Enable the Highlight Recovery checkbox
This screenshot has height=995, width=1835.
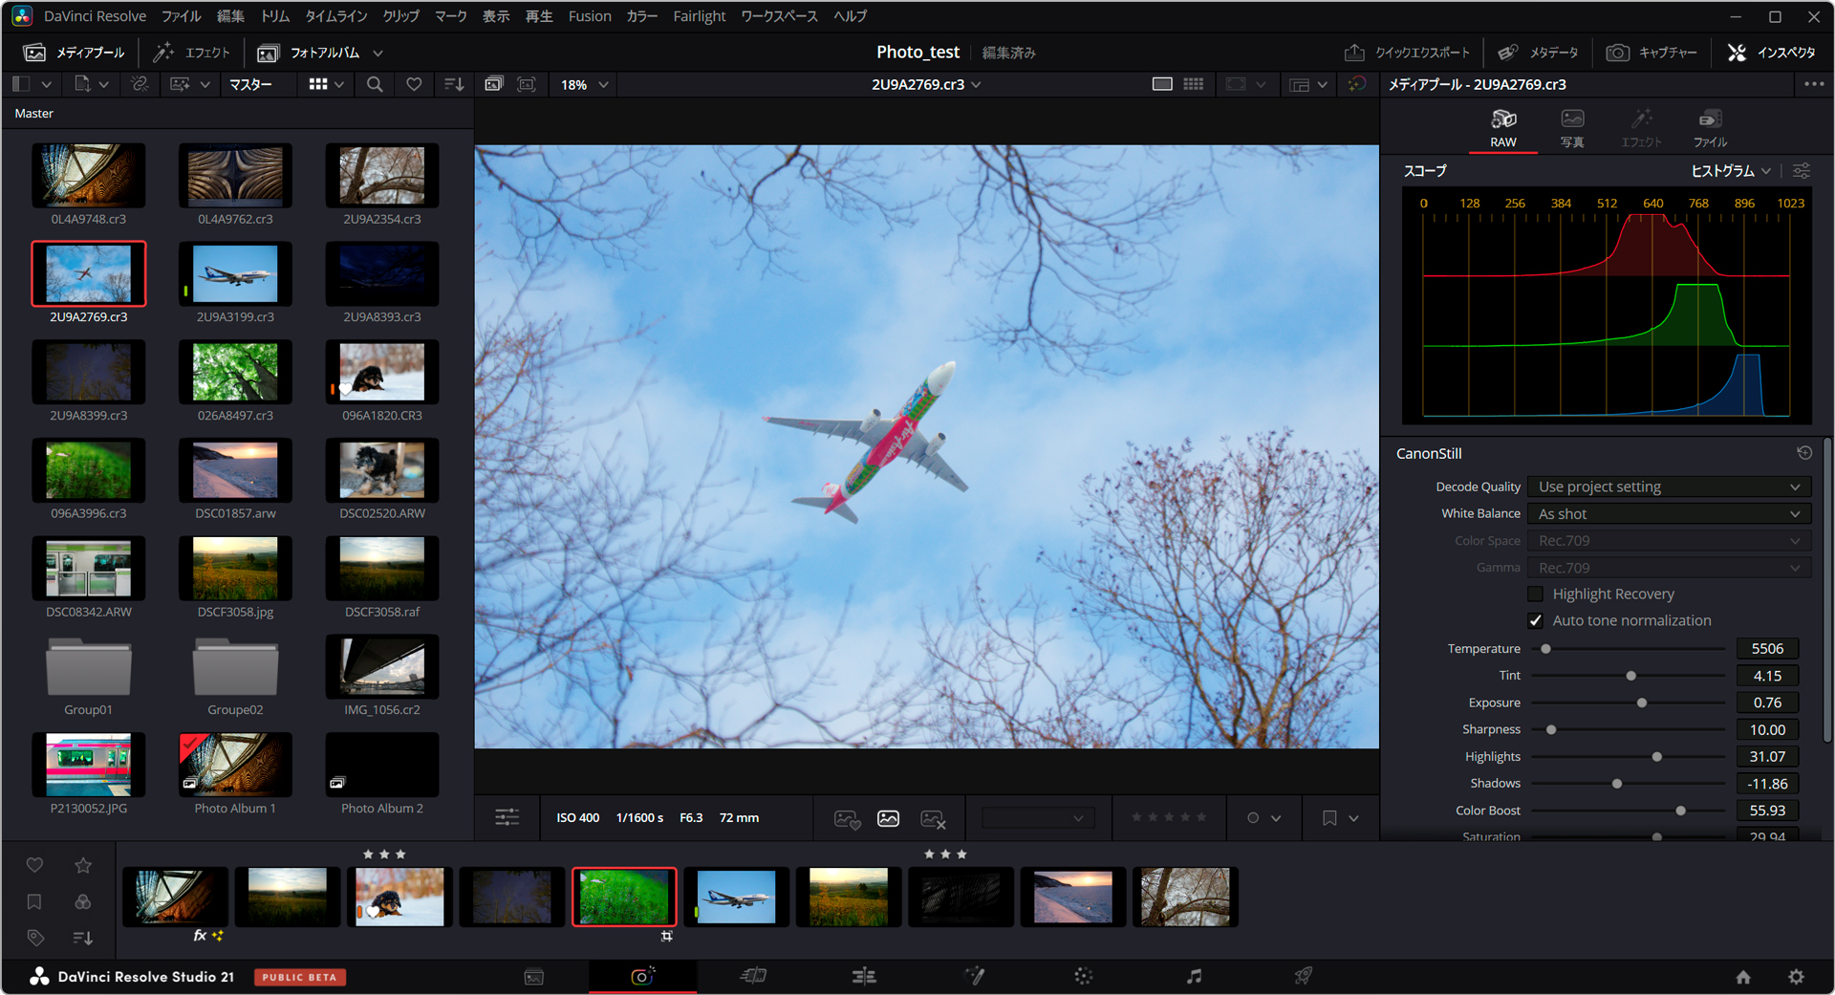1536,594
